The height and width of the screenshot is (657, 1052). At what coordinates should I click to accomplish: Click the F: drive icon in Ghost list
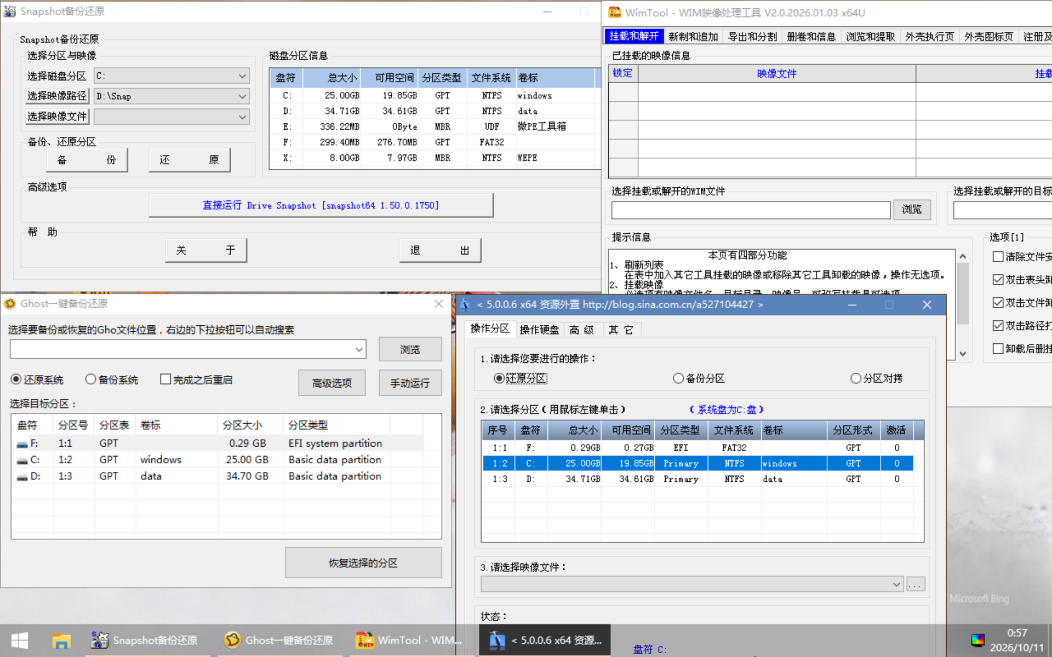click(x=22, y=444)
